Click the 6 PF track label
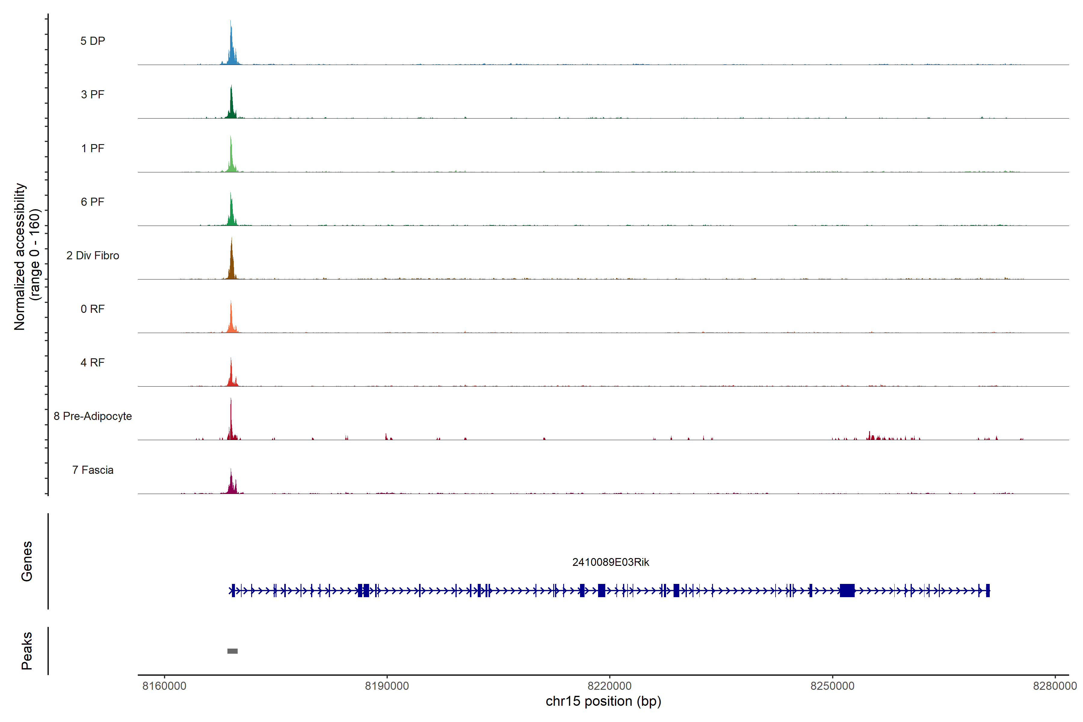This screenshot has height=722, width=1083. pos(93,202)
